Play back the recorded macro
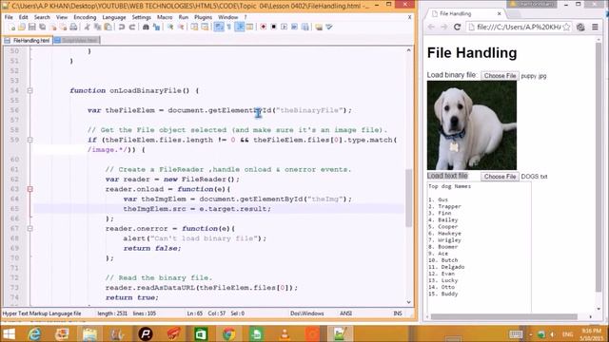The height and width of the screenshot is (342, 609). click(285, 27)
